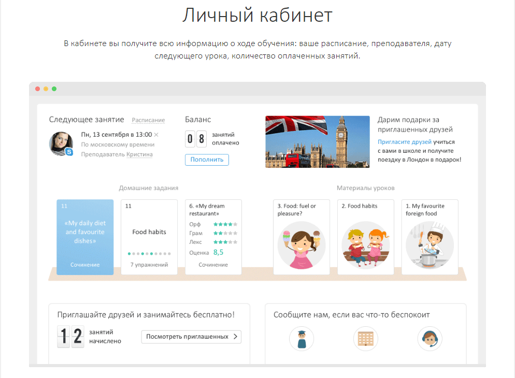Cancel the lesson with the × icon

[x=156, y=135]
